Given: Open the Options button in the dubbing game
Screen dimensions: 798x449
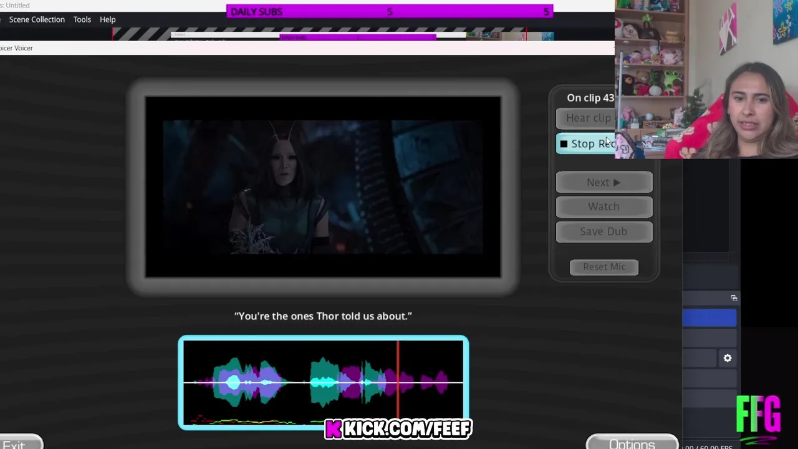Looking at the screenshot, I should [x=632, y=442].
